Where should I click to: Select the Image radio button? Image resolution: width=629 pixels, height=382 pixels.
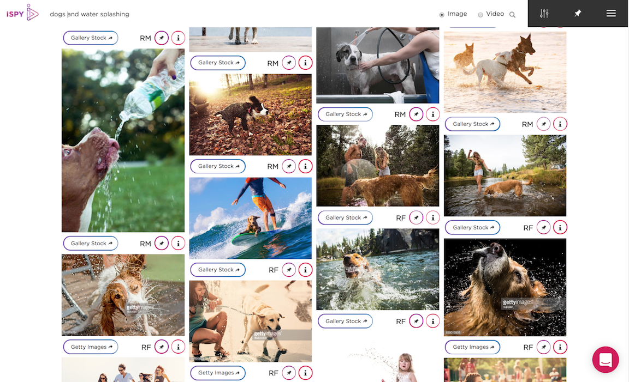[x=442, y=14]
